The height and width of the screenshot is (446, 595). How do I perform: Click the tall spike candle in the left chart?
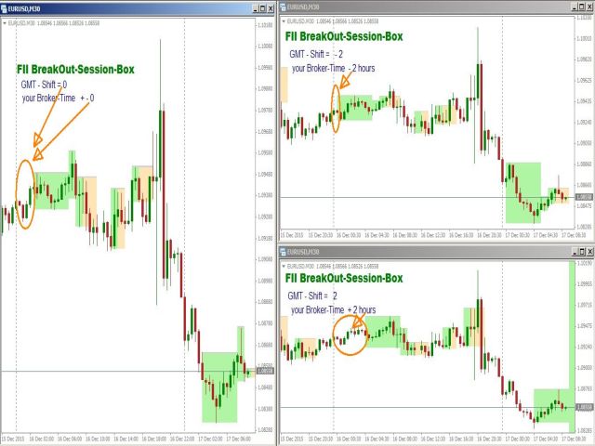click(x=161, y=144)
